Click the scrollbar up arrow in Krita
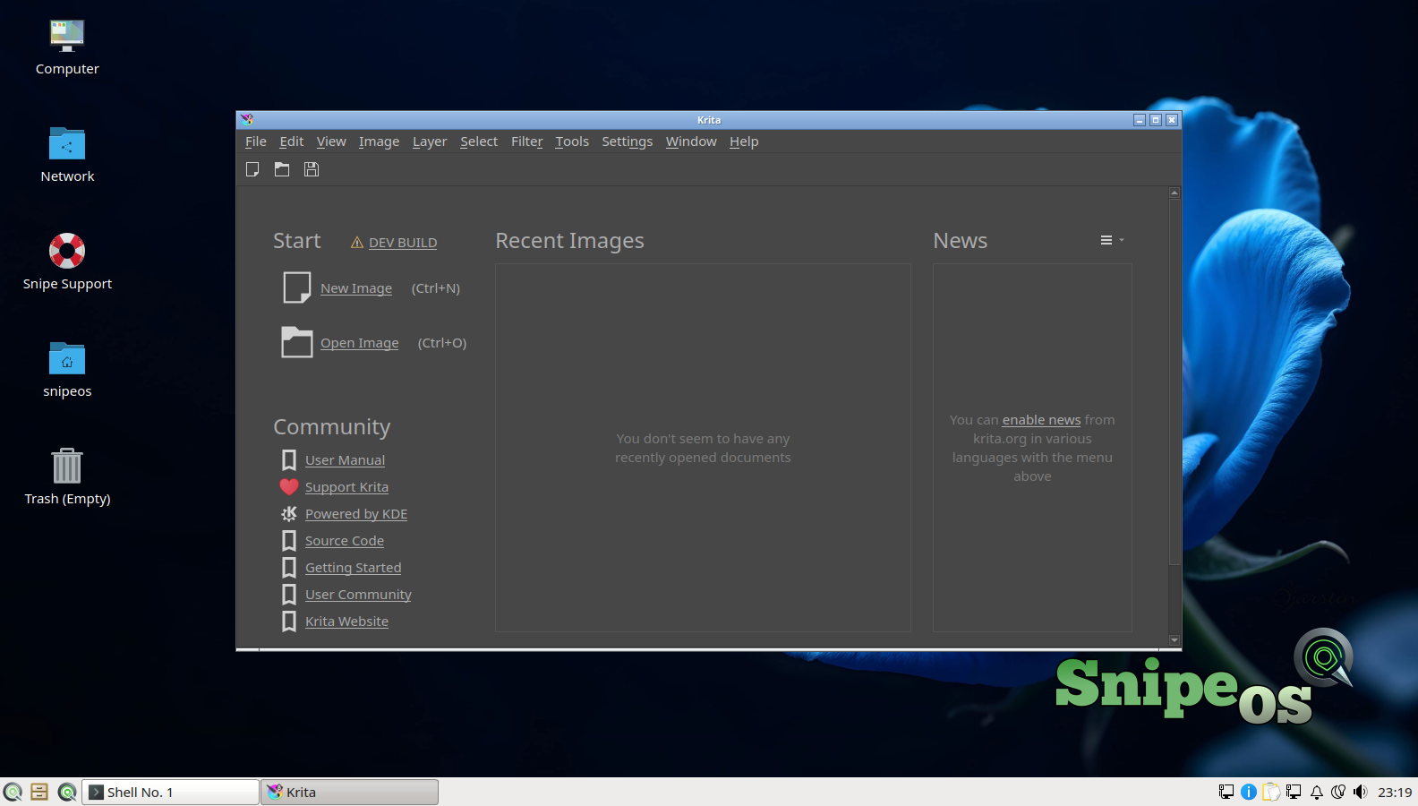The width and height of the screenshot is (1418, 806). click(1175, 193)
